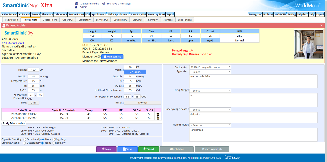Open the All Patient menu
This screenshot has width=327, height=162.
pos(24,14)
